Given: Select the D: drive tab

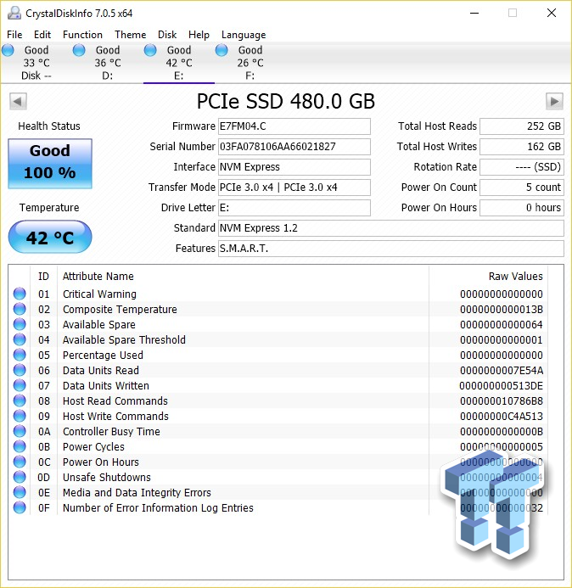Looking at the screenshot, I should click(107, 63).
